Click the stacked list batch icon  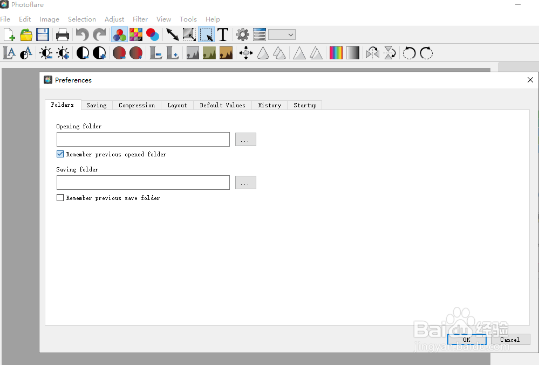tap(260, 35)
